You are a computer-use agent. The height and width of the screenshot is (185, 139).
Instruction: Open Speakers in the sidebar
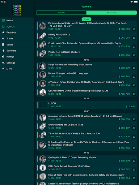17,51
